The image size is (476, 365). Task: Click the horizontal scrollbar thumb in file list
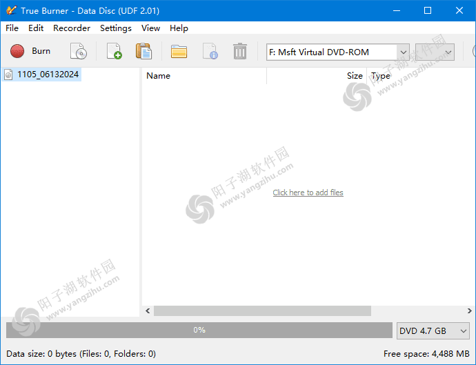coord(262,311)
